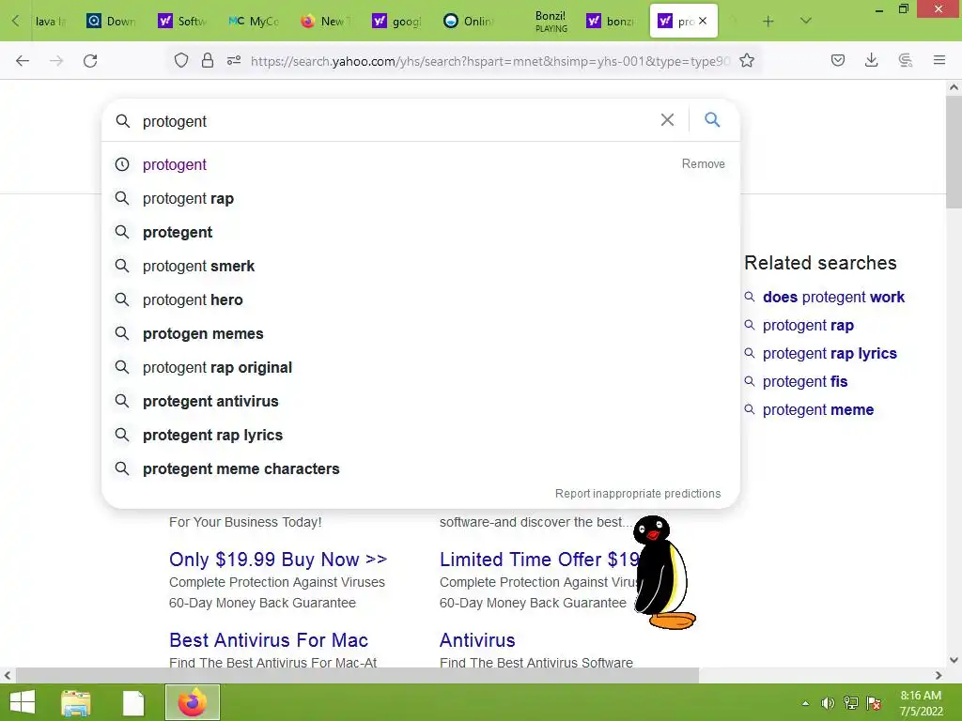Choose suggestion 'protogent rap original'
The height and width of the screenshot is (721, 962).
(x=420, y=367)
